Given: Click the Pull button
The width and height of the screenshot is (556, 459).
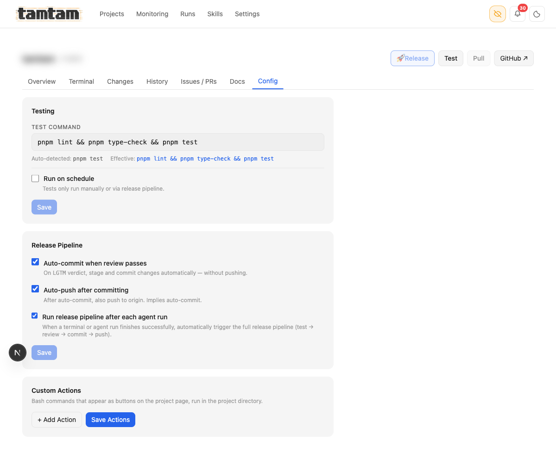Looking at the screenshot, I should click(x=479, y=58).
